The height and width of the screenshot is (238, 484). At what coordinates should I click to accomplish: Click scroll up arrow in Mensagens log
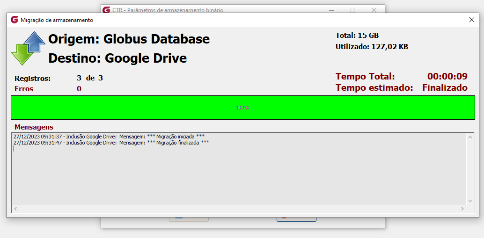(470, 137)
